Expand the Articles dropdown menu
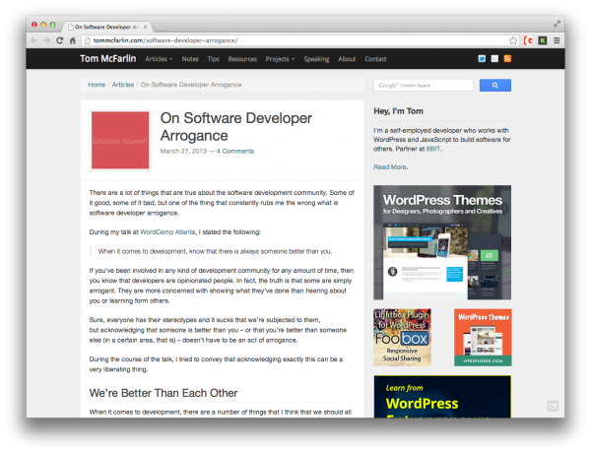Screen dimensions: 591x454 [x=159, y=59]
